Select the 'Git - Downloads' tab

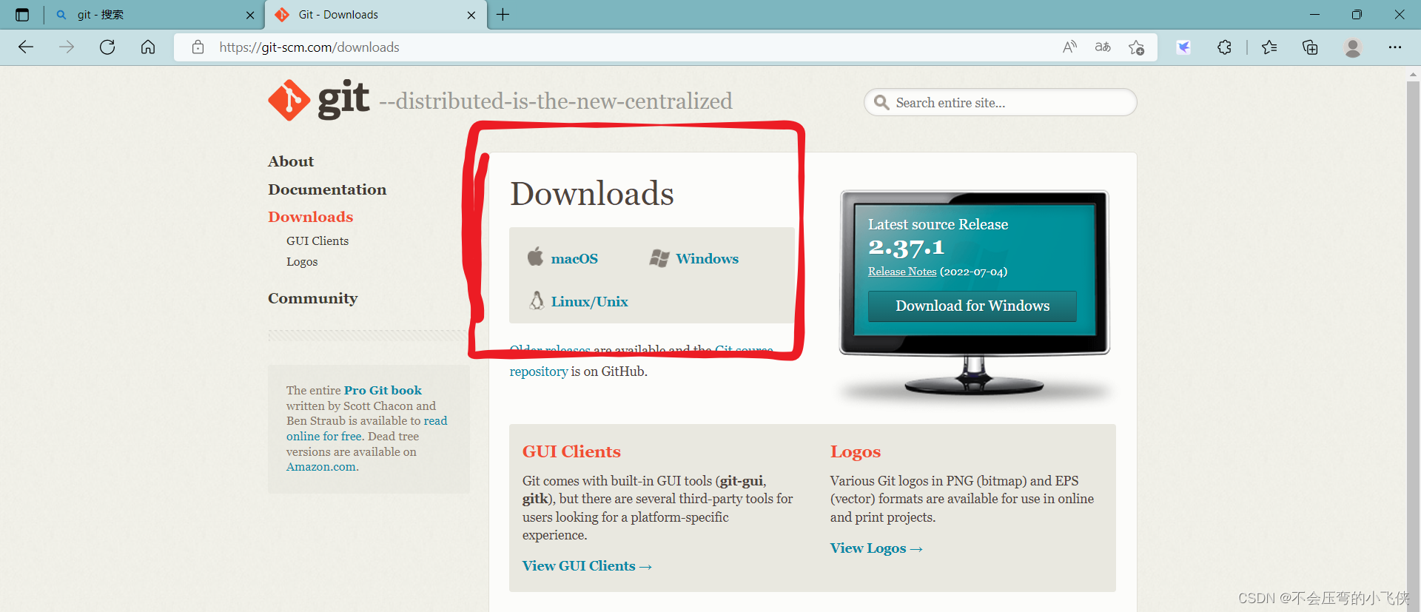point(376,15)
